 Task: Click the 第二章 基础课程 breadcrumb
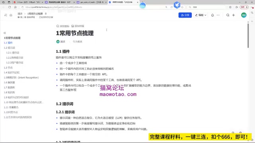click(26, 17)
